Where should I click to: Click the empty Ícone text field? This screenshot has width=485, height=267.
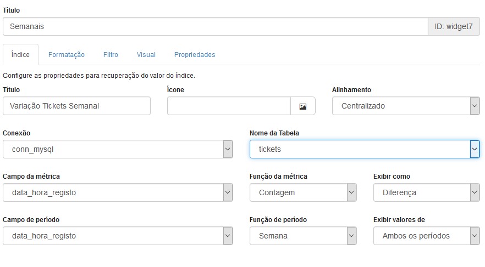[229, 106]
